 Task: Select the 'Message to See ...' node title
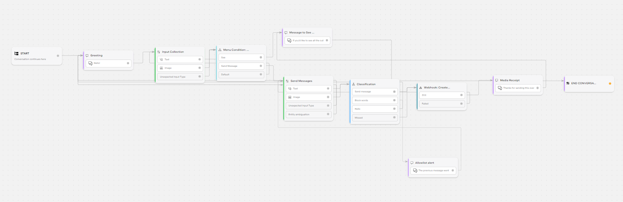pos(302,33)
